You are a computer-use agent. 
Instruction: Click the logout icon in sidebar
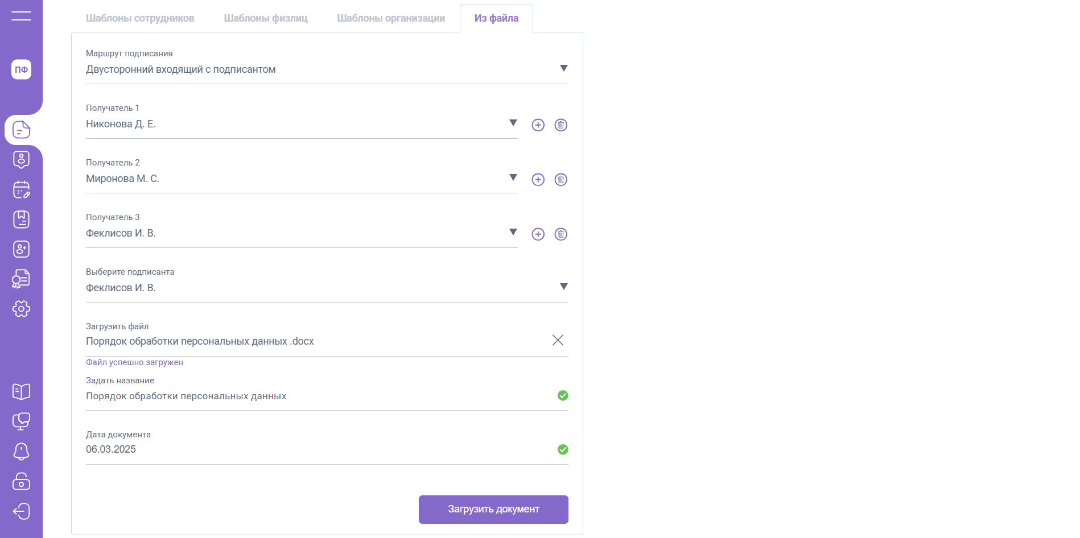tap(21, 511)
